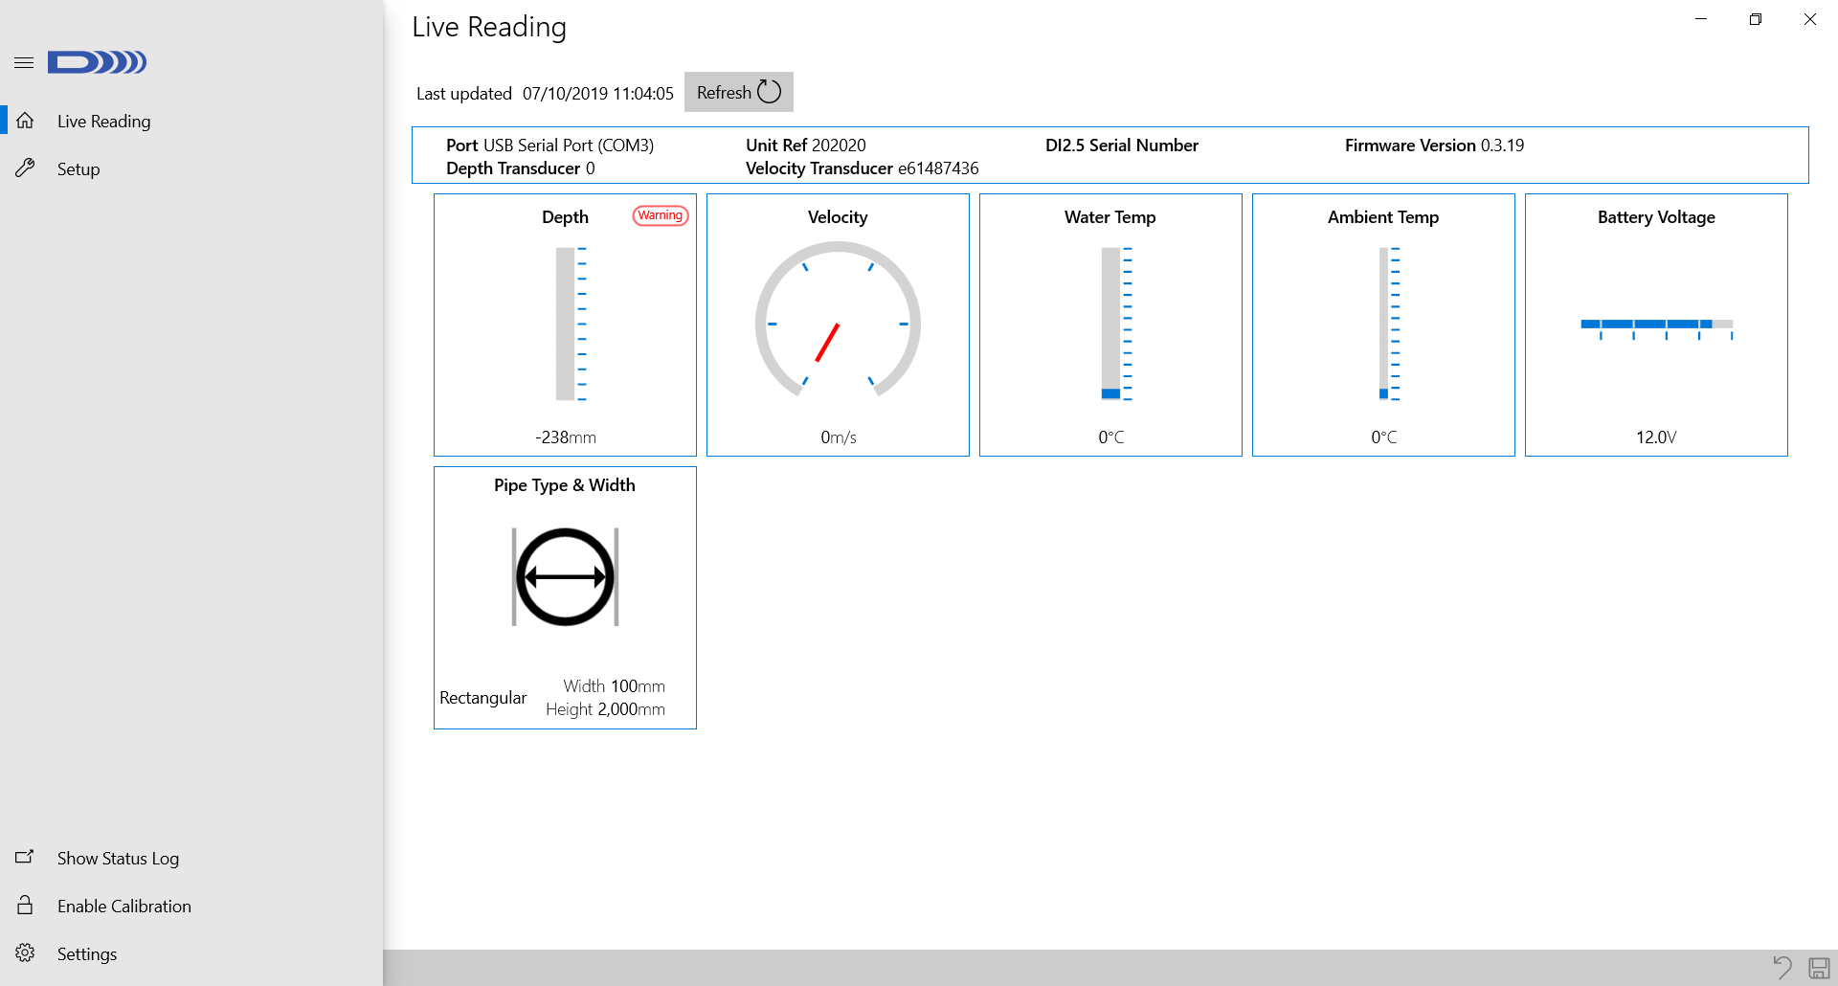Click the home icon beside Live Reading
The width and height of the screenshot is (1838, 986).
tap(25, 121)
